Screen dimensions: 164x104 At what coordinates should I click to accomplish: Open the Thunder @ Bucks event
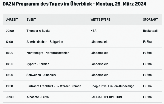pyautogui.click(x=38, y=31)
